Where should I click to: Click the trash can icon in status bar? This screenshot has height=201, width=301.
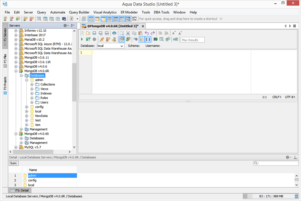(296, 196)
